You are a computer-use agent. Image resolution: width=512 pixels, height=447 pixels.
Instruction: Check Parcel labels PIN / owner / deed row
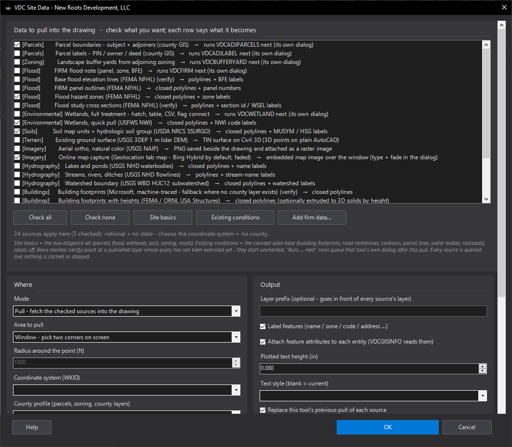pos(17,53)
